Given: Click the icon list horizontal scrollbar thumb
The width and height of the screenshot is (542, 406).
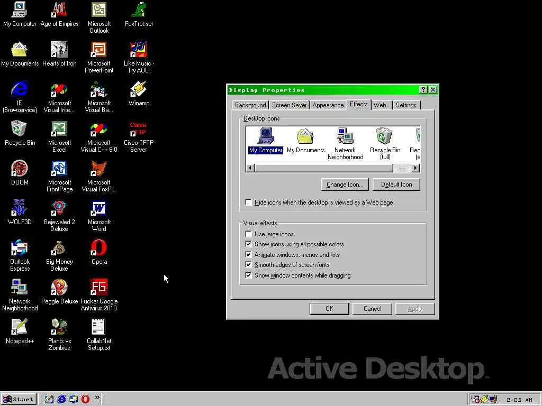Looking at the screenshot, I should 324,168.
